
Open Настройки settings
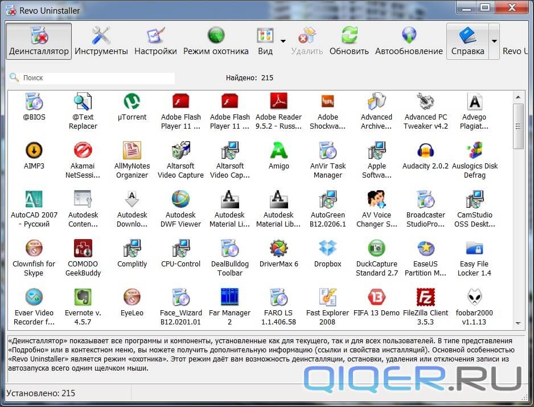click(x=155, y=41)
